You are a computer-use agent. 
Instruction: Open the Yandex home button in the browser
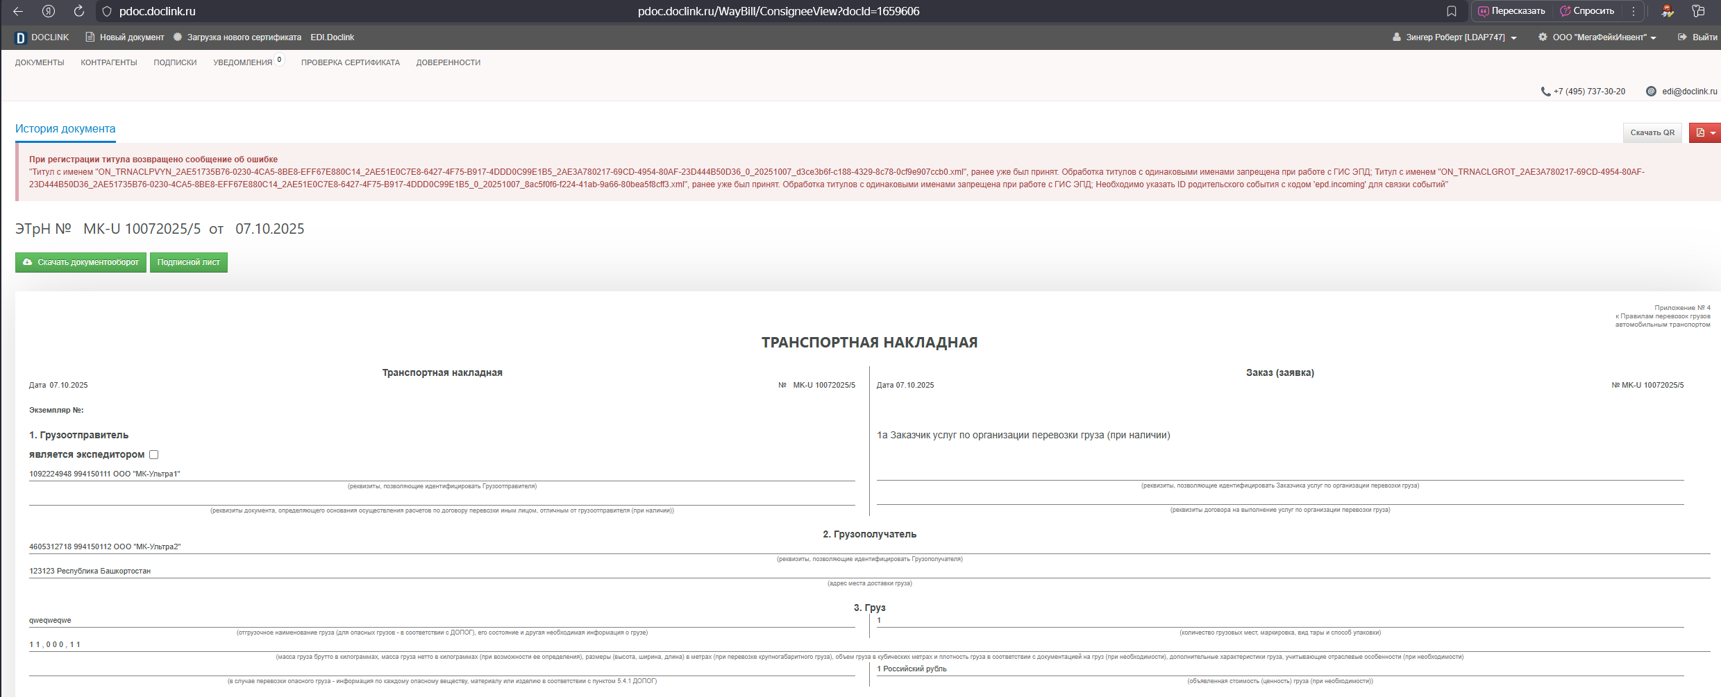(49, 11)
